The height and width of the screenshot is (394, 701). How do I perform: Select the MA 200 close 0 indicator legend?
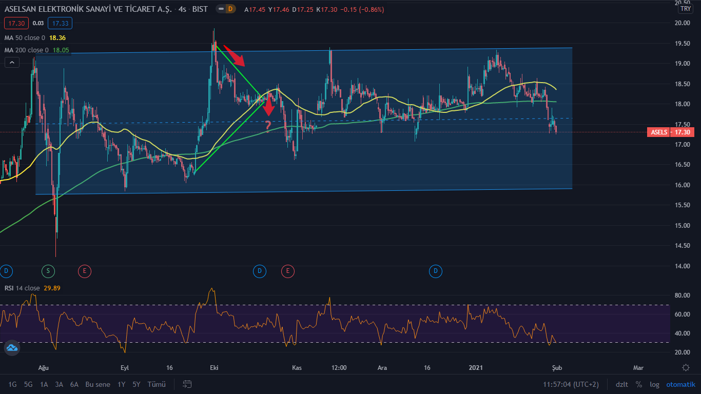(x=27, y=50)
